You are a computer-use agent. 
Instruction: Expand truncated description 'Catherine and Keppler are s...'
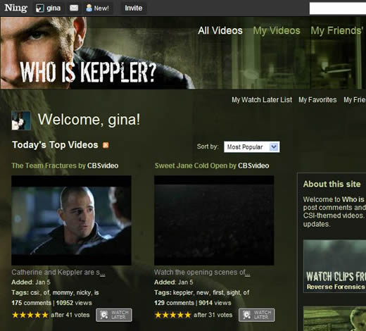click(103, 273)
